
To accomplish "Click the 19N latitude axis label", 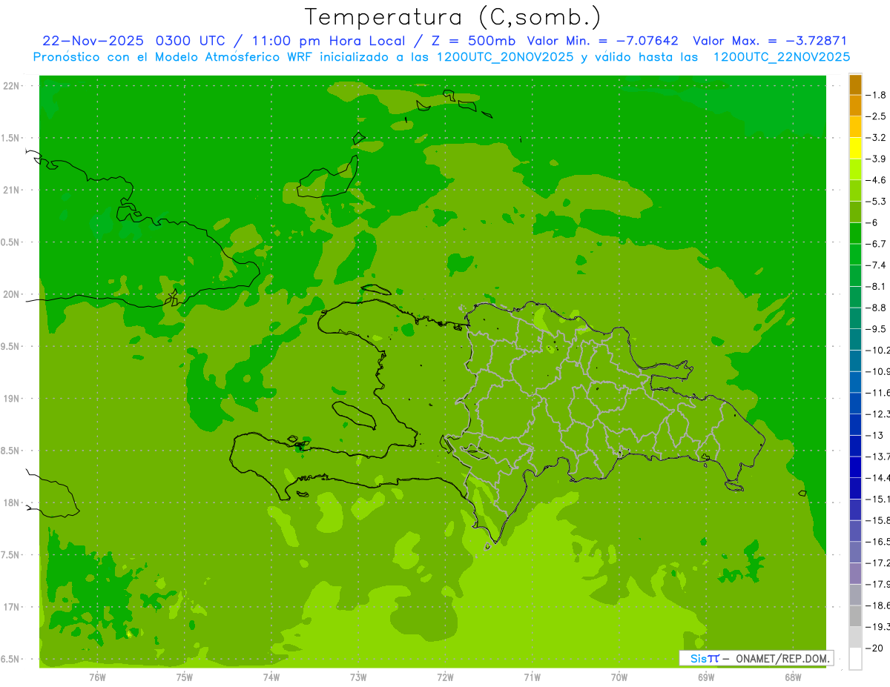I will point(13,399).
